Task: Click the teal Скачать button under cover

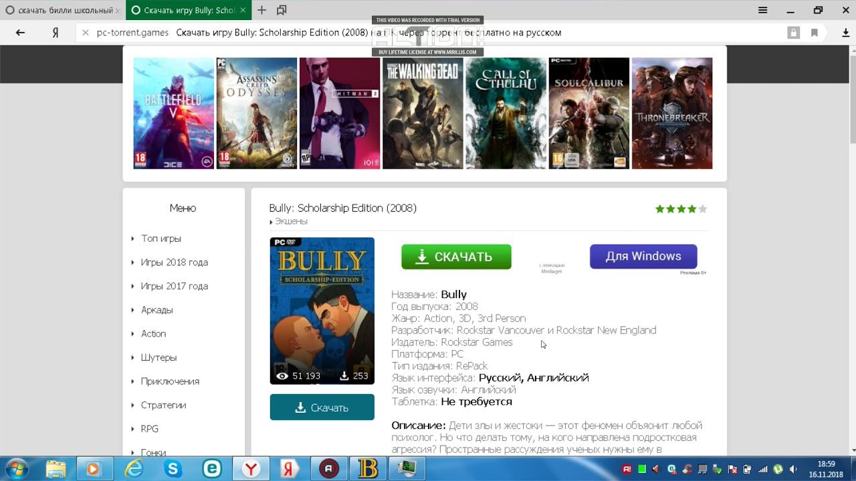Action: pyautogui.click(x=322, y=408)
